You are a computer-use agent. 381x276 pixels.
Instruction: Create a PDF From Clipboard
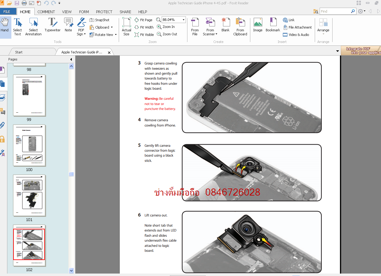(240, 27)
